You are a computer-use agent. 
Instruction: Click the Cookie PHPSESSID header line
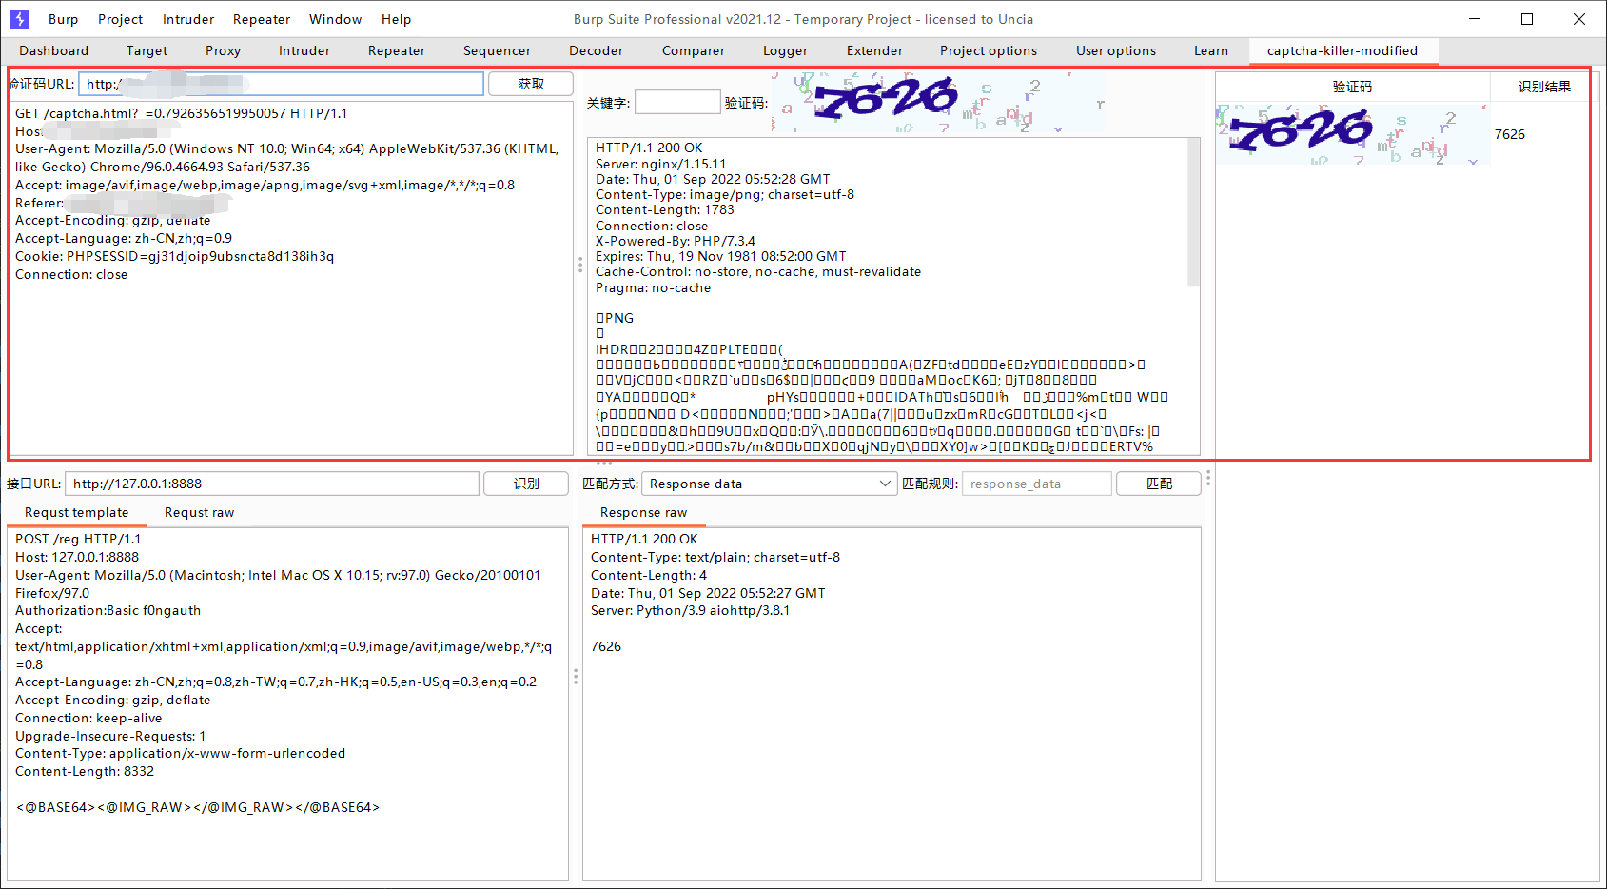[x=174, y=256]
